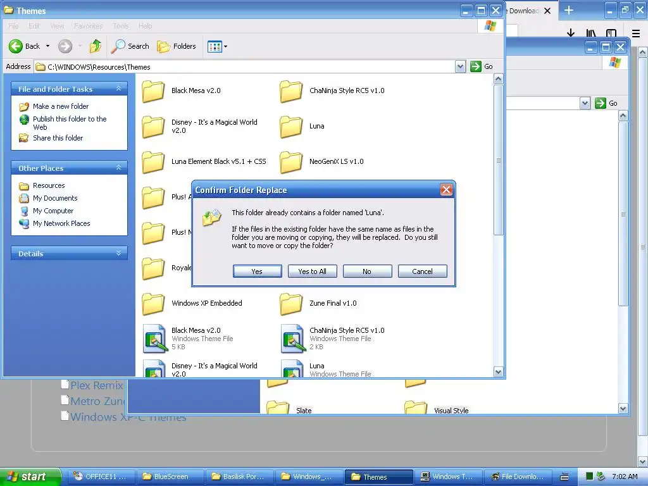Close the Download browser tab
The height and width of the screenshot is (486, 648).
(547, 11)
